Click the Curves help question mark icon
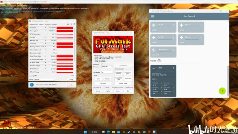Screen dimensions: 238x134 pyautogui.click(x=159, y=61)
